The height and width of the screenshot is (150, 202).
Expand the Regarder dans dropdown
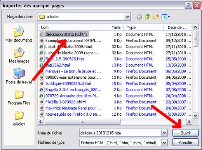pos(128,17)
